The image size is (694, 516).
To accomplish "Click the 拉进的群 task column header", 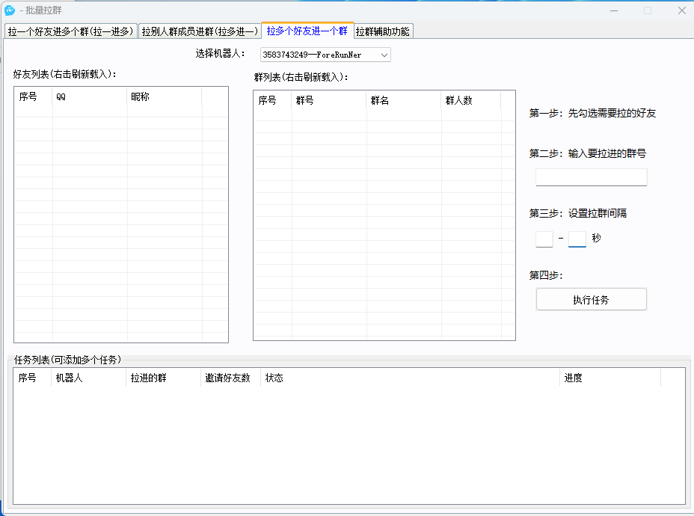I will coord(163,378).
